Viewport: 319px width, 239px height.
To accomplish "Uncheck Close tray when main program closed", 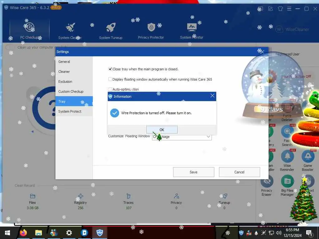I will 110,69.
